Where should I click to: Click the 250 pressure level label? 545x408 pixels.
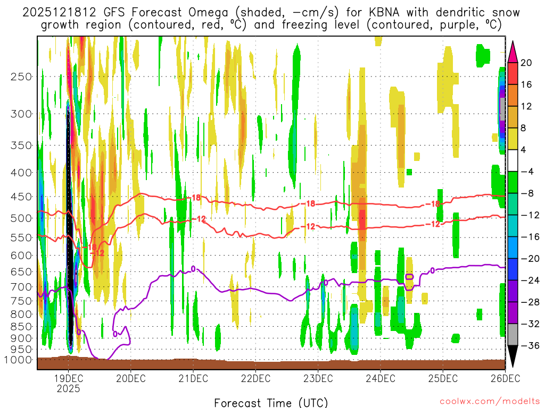coord(21,76)
